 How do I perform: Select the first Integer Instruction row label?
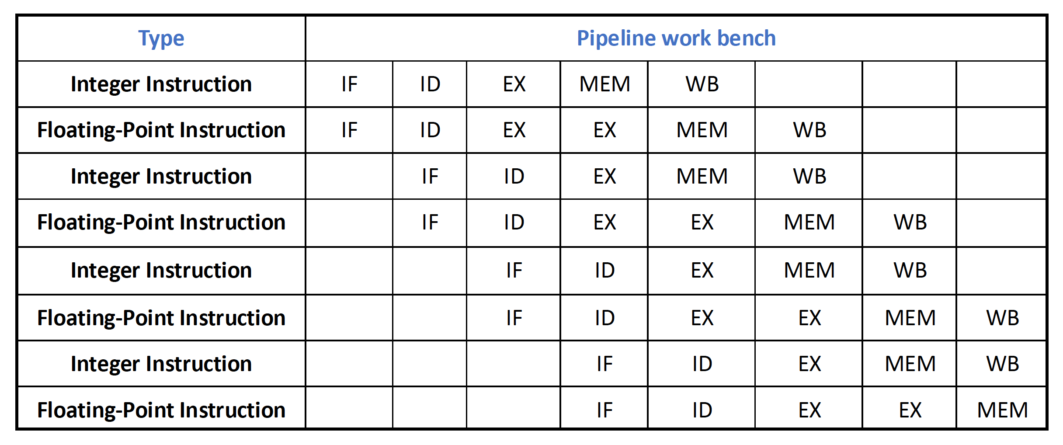point(161,84)
